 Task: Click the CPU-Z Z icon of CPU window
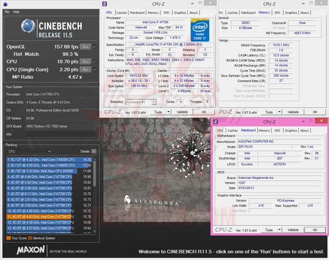[x=105, y=4]
